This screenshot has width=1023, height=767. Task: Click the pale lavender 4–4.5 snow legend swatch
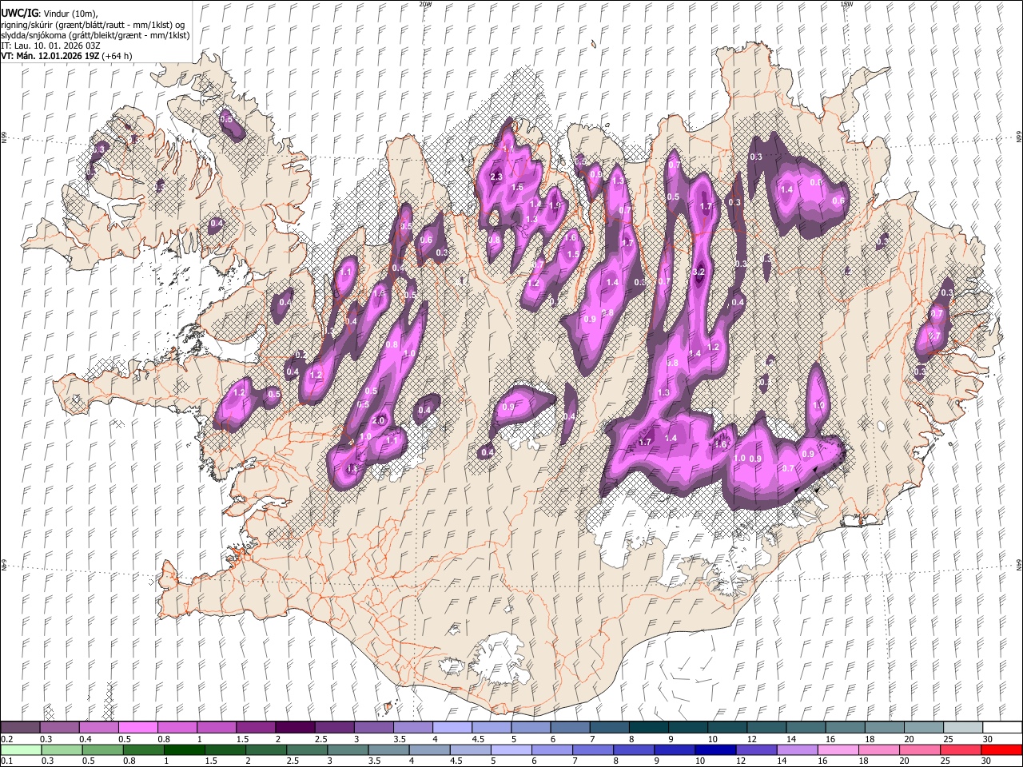(452, 728)
